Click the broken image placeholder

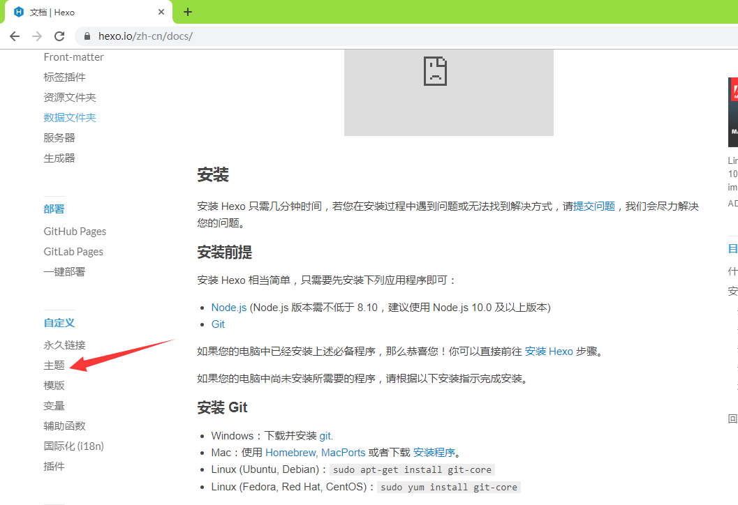(x=448, y=93)
